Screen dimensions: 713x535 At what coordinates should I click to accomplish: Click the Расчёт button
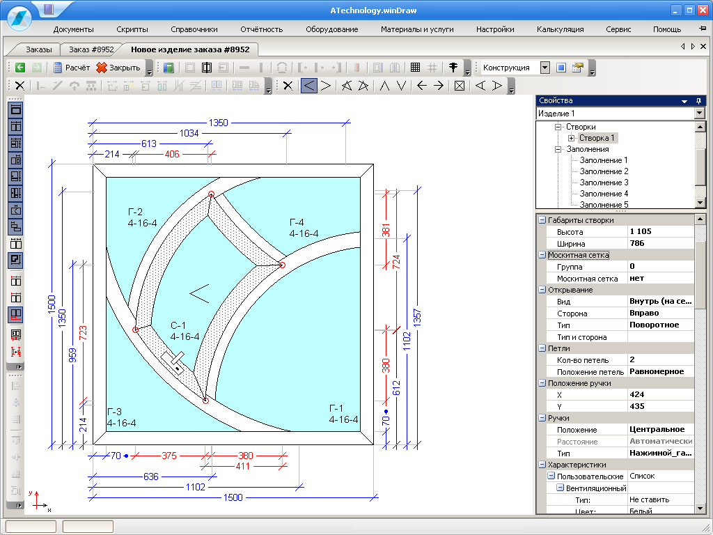tap(72, 68)
